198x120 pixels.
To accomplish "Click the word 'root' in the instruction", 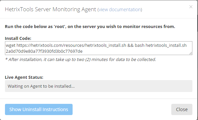I will point(60,26).
